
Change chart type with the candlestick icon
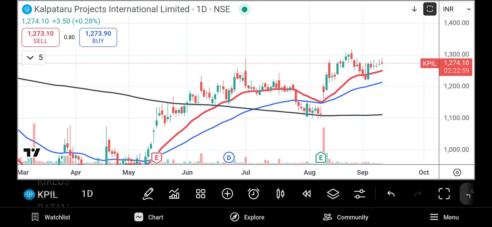pyautogui.click(x=280, y=193)
